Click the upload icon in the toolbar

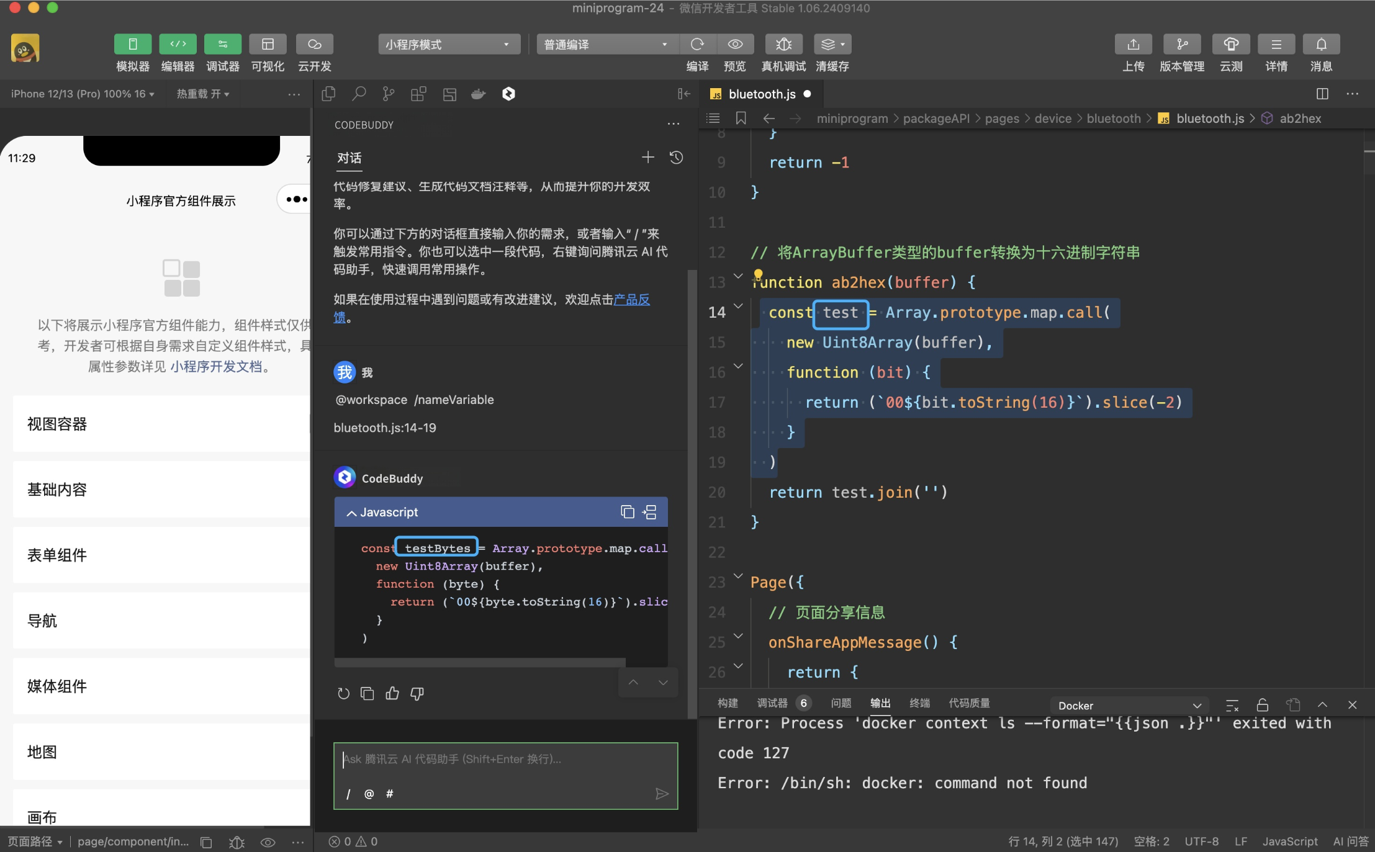pos(1133,45)
